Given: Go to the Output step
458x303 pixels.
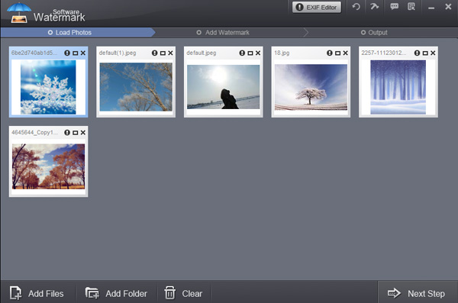Looking at the screenshot, I should coord(374,32).
